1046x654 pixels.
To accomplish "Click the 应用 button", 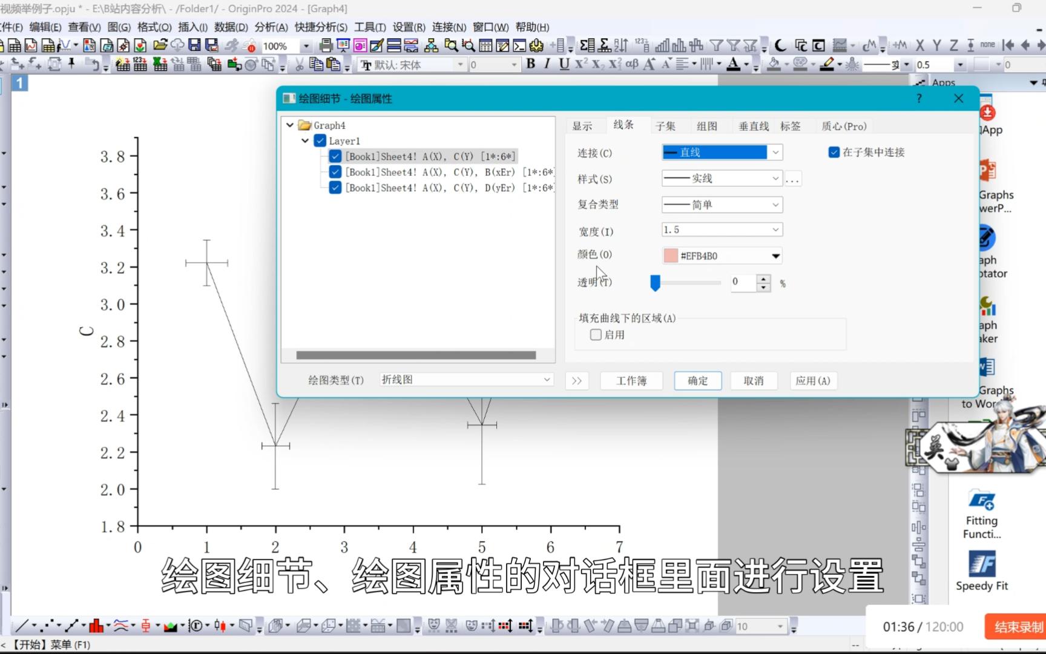I will (813, 380).
